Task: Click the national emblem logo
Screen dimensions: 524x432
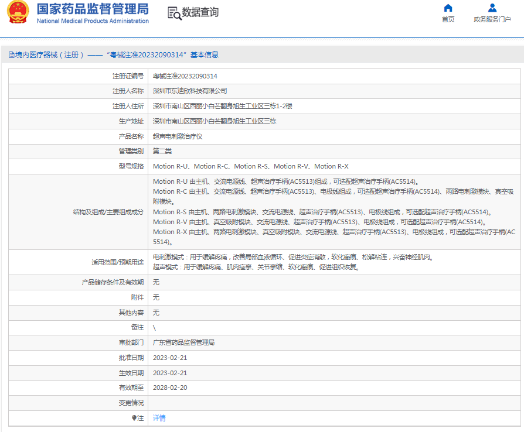Action: 18,12
